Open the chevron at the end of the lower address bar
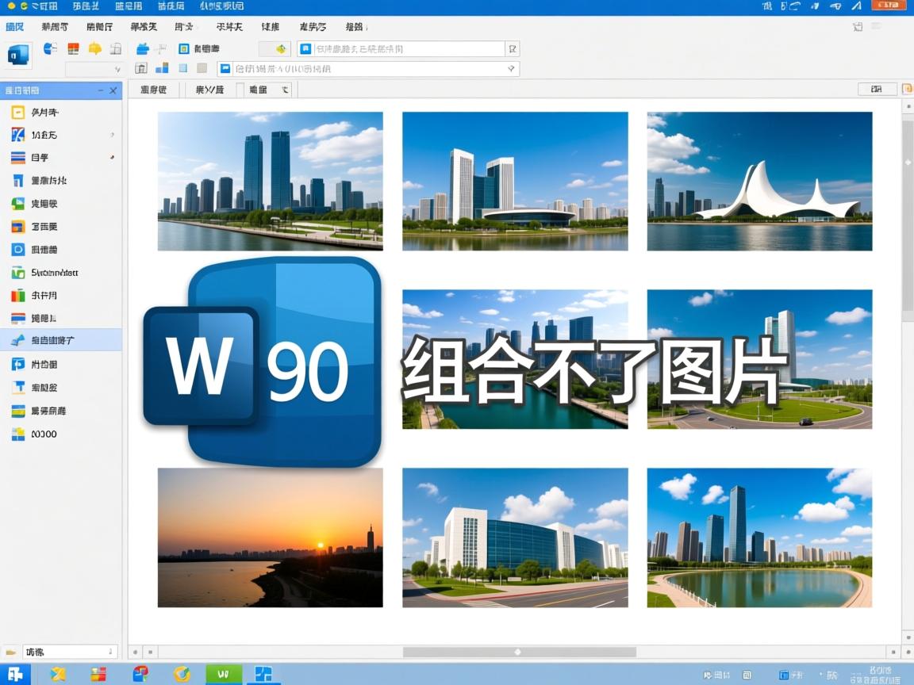Screen dimensions: 914x685 512,68
